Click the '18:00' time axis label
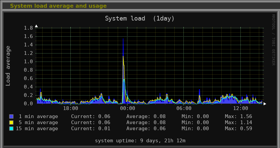This screenshot has width=280, height=148. pyautogui.click(x=71, y=108)
